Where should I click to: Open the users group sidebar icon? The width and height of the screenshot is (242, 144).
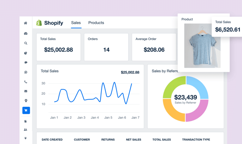tap(26, 130)
